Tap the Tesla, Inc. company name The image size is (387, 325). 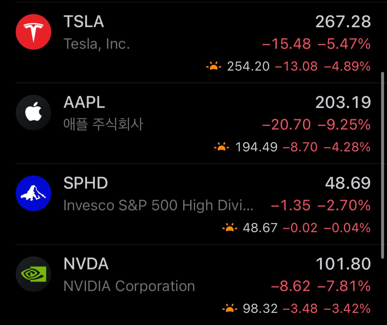(97, 44)
